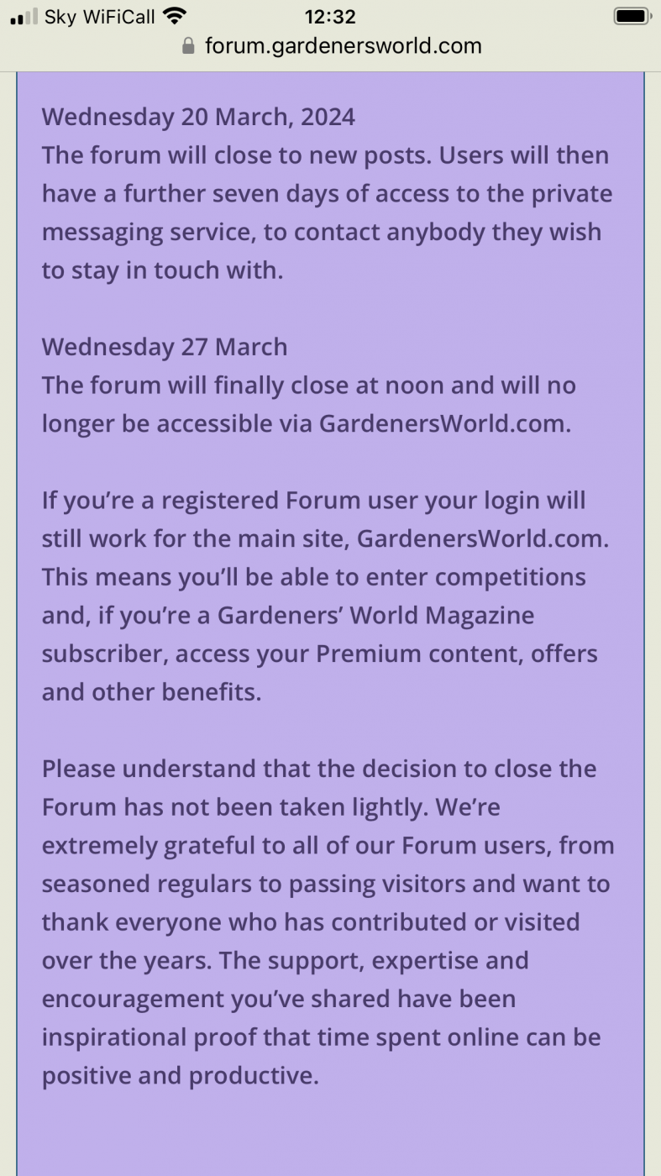
Task: Select the forum.gardenersworld.com address field
Action: pos(331,45)
